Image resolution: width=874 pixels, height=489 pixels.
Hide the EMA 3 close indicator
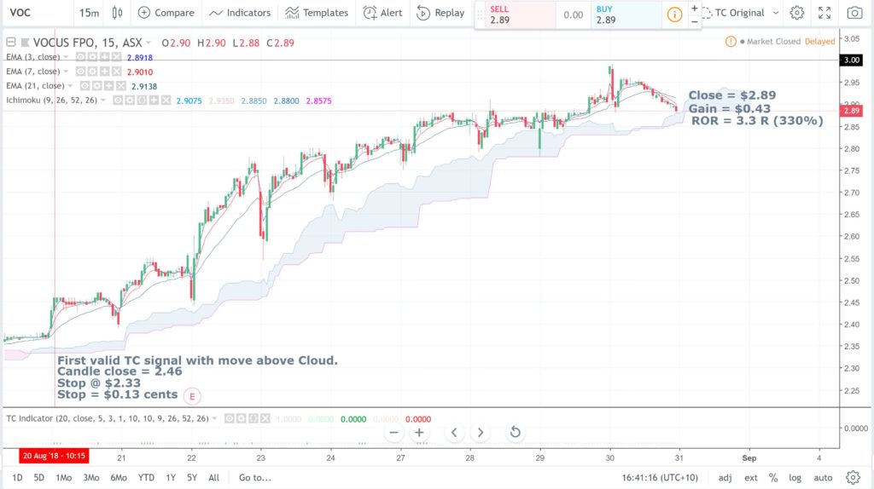point(81,57)
